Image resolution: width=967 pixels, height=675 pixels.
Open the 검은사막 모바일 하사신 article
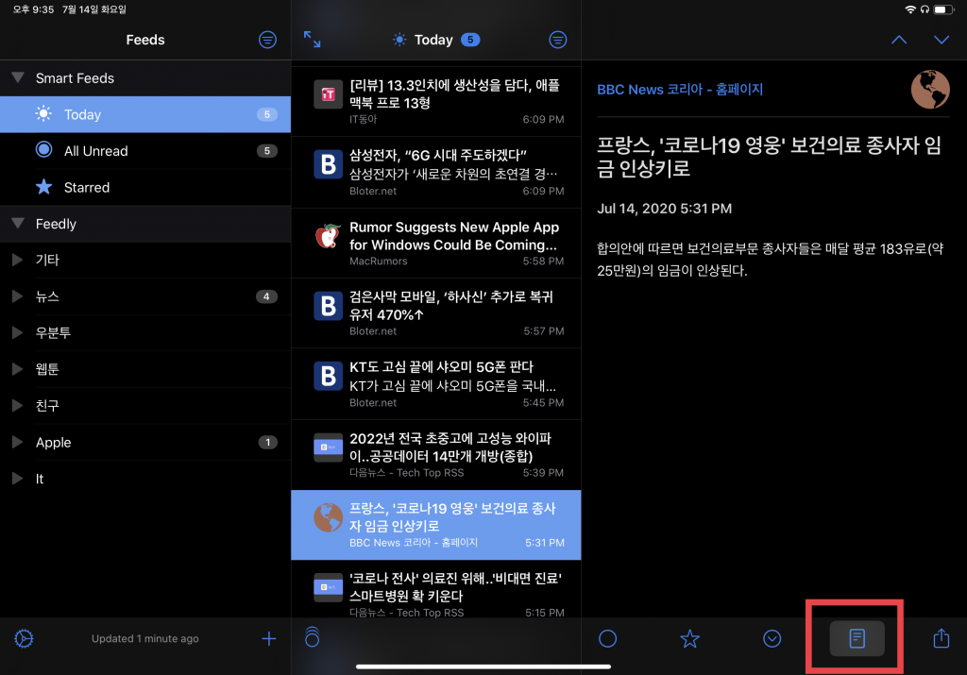pos(436,313)
